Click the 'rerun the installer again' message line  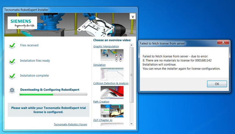click(x=181, y=68)
